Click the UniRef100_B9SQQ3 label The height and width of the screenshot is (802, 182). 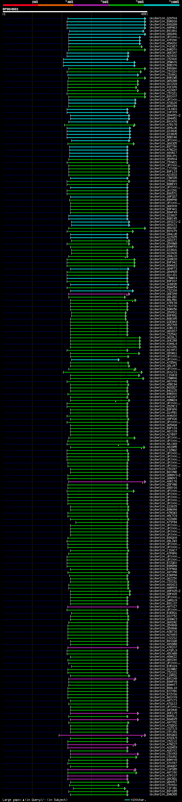click(163, 735)
